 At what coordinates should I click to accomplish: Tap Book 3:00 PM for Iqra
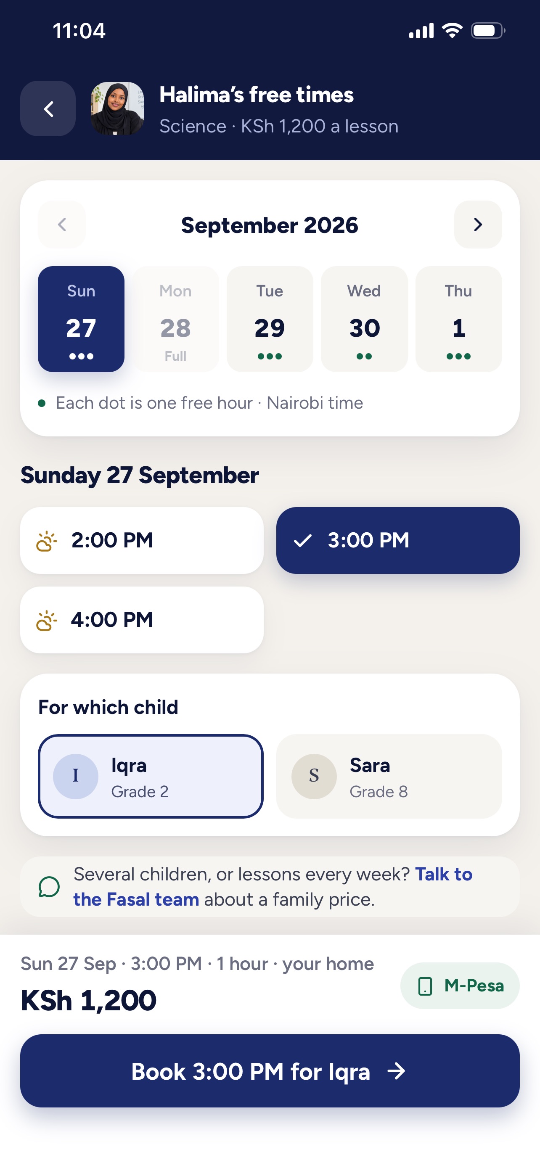pos(270,1071)
